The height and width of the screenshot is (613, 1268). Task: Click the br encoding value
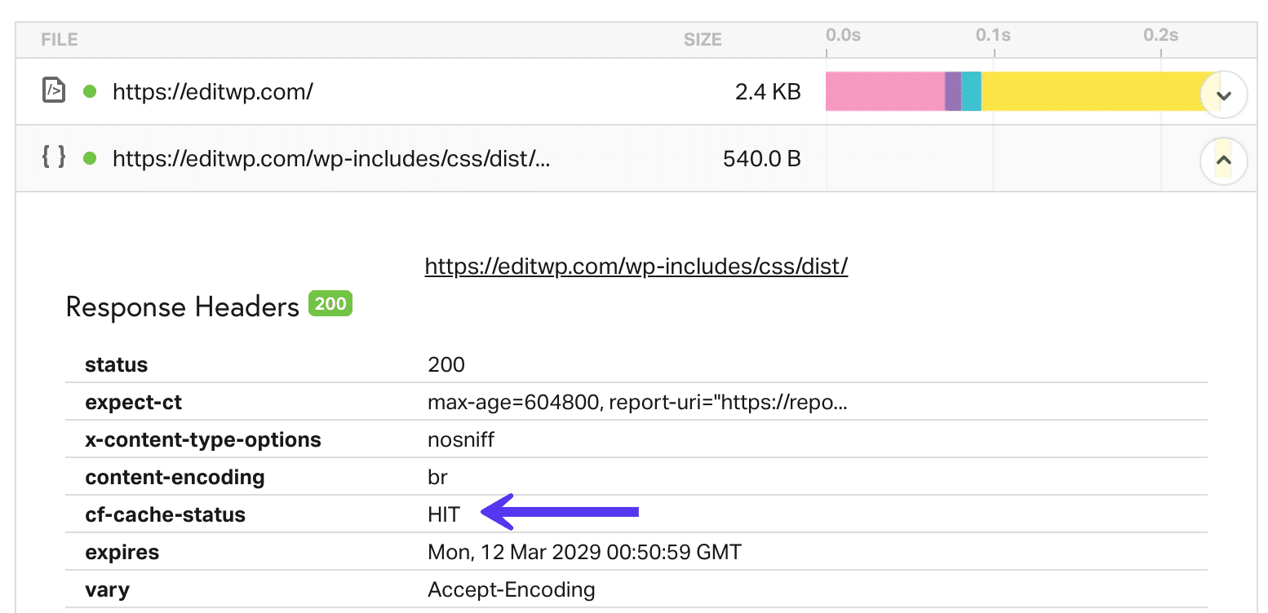pyautogui.click(x=438, y=478)
